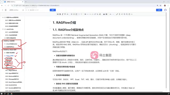The width and height of the screenshot is (170, 95).
Task: Click the '1. RAGFlow介绍' heading
Action: click(x=64, y=23)
